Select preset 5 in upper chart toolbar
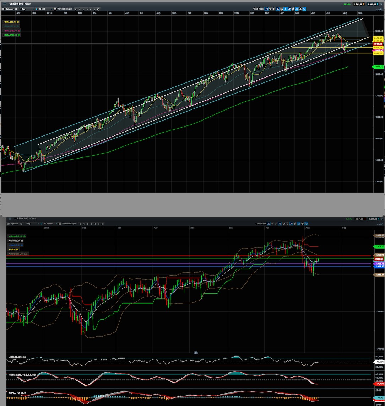 pyautogui.click(x=94, y=9)
